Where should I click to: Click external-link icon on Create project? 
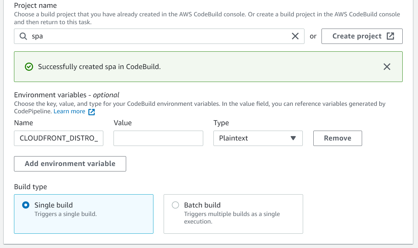point(390,36)
